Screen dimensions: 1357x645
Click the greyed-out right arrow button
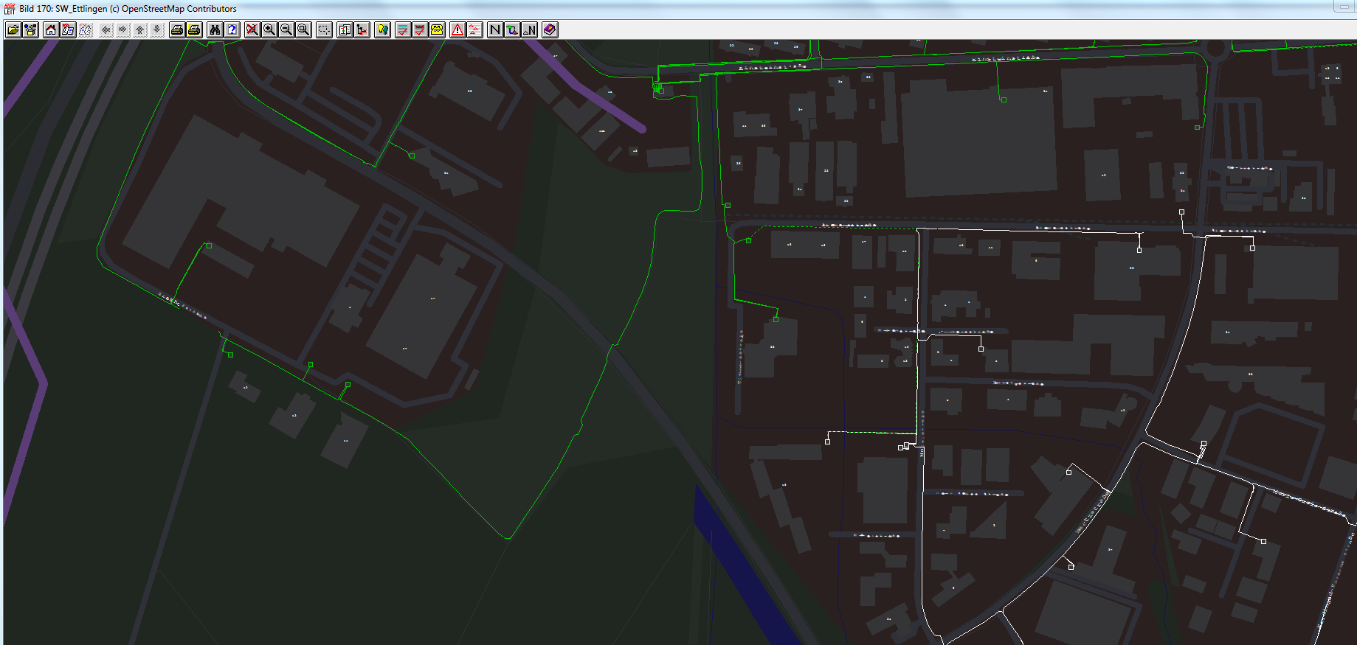122,29
